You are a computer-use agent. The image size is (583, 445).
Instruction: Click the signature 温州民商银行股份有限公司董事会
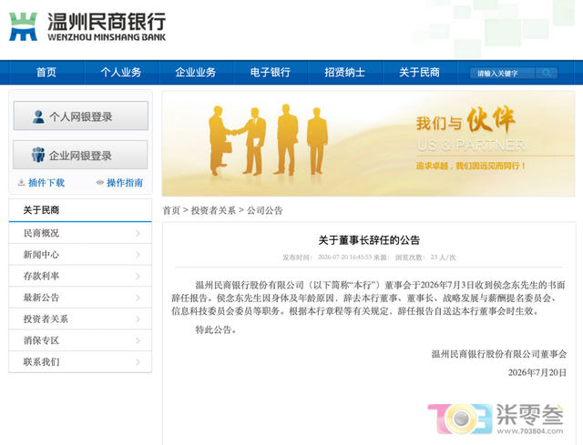point(499,354)
